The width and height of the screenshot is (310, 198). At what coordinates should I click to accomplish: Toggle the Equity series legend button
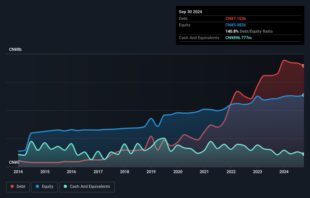coord(45,187)
